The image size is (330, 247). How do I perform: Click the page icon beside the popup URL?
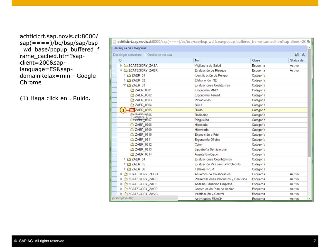(x=114, y=41)
